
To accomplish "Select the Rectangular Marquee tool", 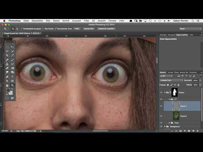I will pos(7,47).
